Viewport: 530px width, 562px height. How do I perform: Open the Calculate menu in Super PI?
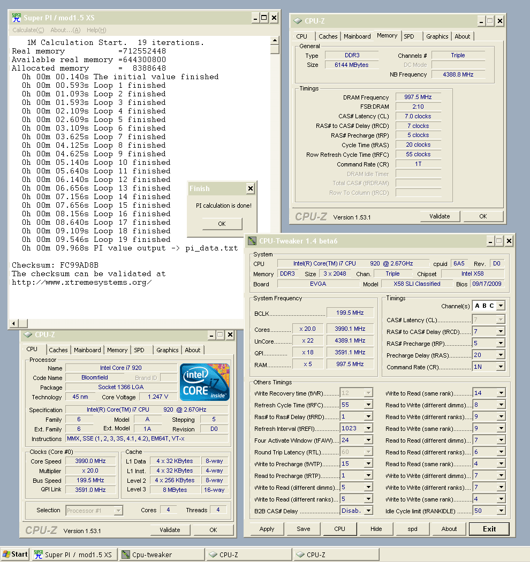[x=28, y=30]
